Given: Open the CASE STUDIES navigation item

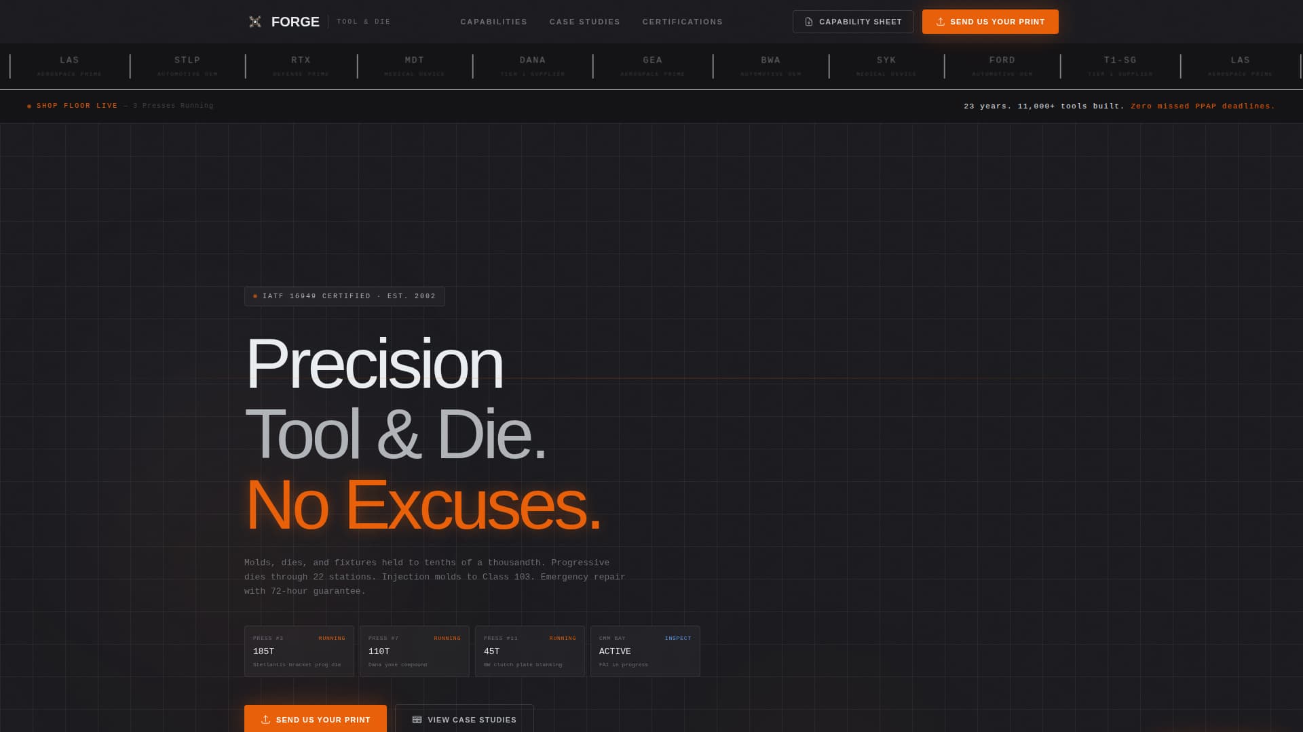Looking at the screenshot, I should [x=584, y=21].
